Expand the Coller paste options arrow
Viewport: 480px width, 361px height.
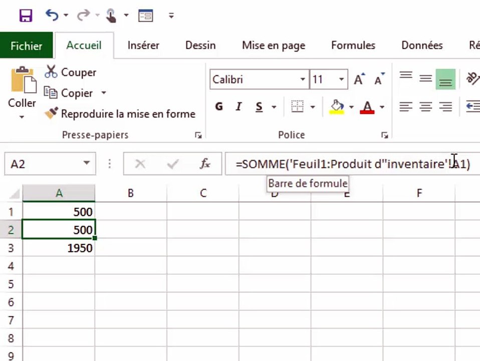22,117
